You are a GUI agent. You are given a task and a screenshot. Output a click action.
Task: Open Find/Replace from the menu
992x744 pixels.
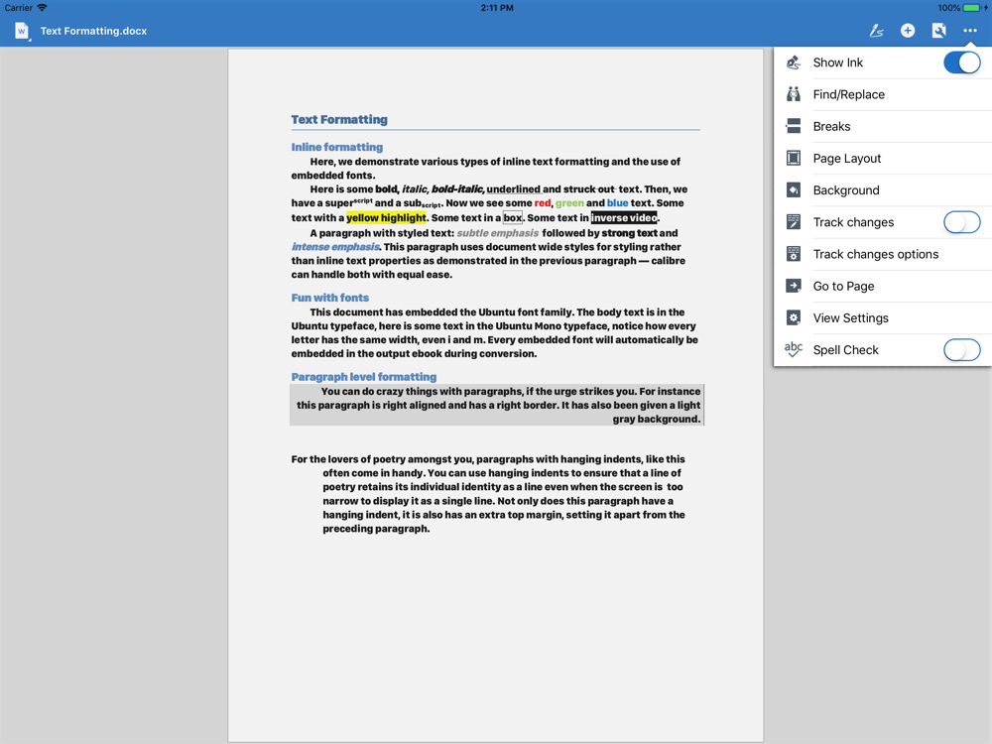point(883,94)
